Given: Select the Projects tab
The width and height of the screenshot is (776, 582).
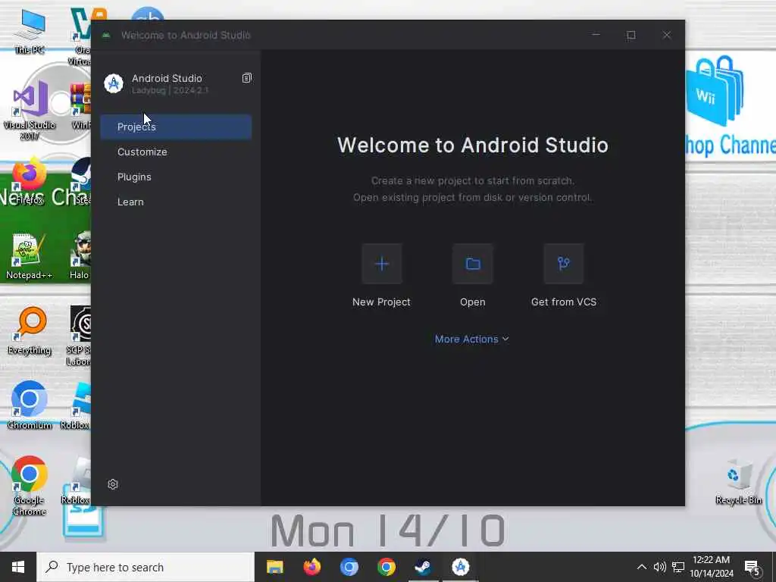Looking at the screenshot, I should point(176,127).
